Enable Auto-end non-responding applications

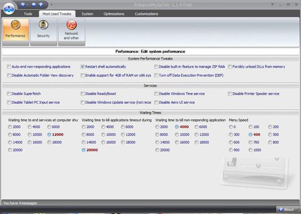click(x=9, y=67)
